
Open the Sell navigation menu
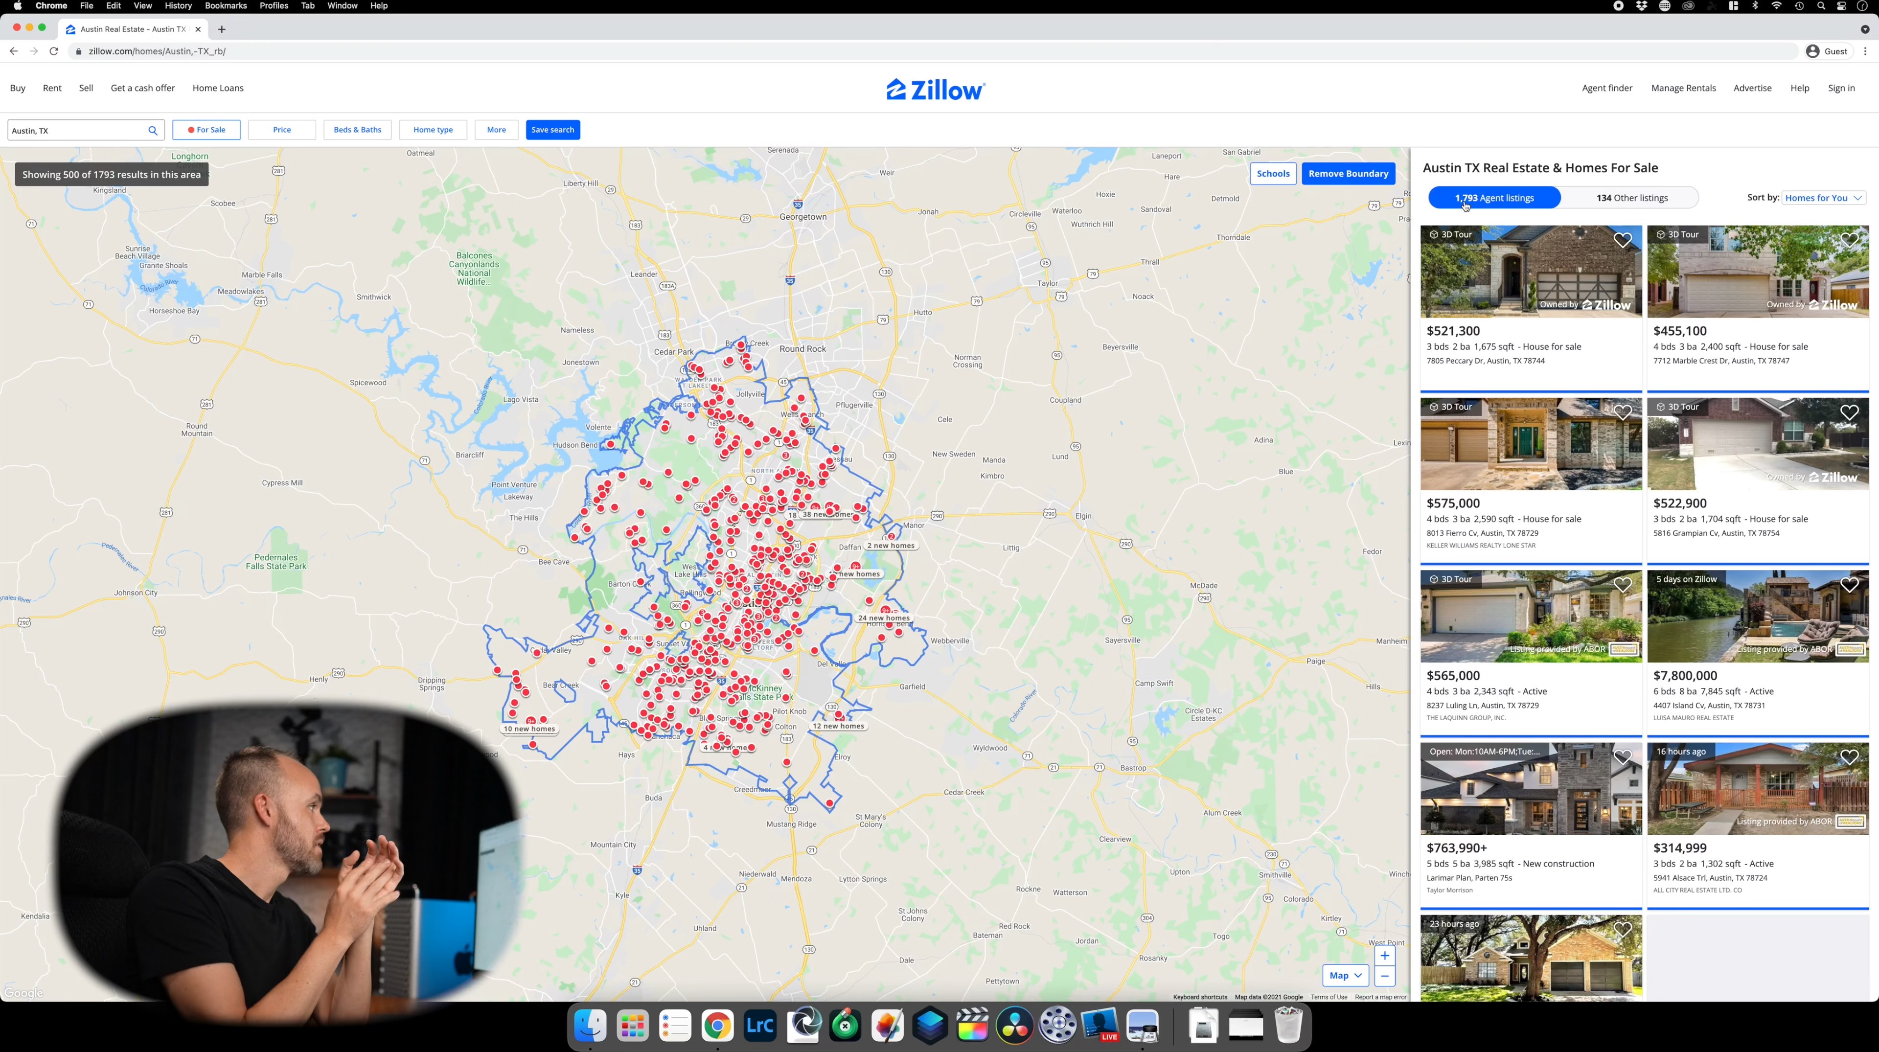86,88
